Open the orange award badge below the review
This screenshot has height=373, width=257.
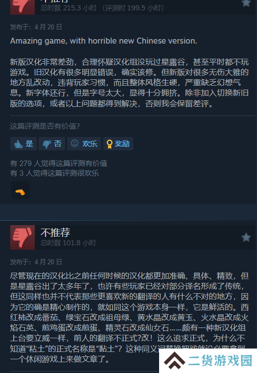pyautogui.click(x=21, y=190)
